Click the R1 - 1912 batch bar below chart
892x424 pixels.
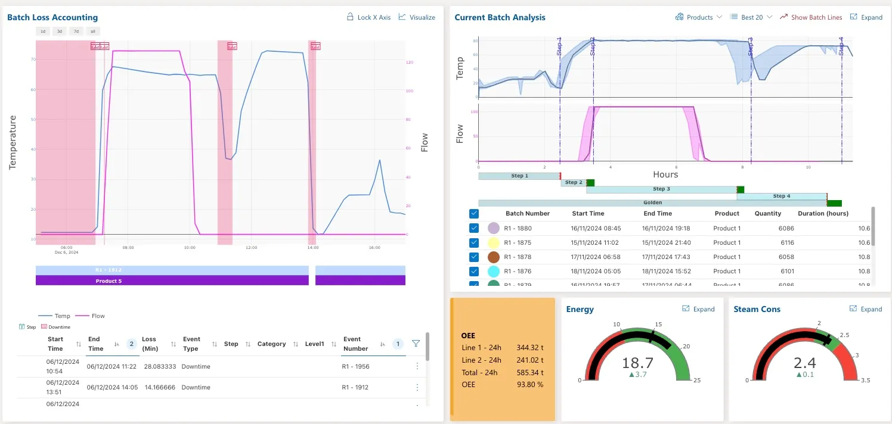tap(172, 270)
